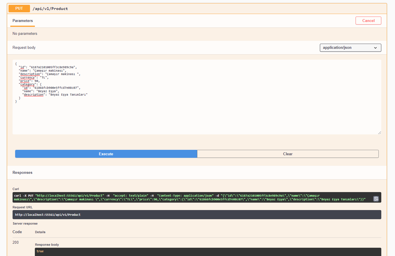Select the Parameters tab
Image resolution: width=395 pixels, height=256 pixels.
[23, 21]
